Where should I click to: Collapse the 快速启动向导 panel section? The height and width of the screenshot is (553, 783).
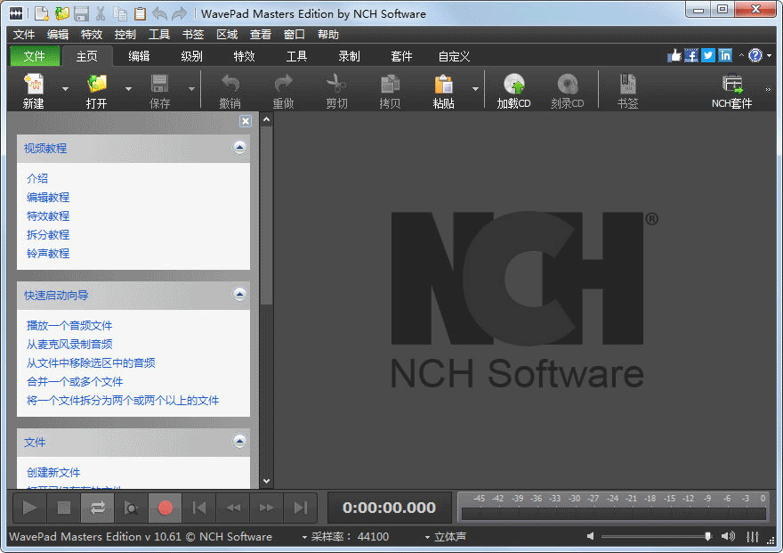(x=239, y=295)
